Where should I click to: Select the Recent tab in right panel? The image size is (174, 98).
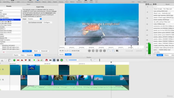tap(160, 55)
